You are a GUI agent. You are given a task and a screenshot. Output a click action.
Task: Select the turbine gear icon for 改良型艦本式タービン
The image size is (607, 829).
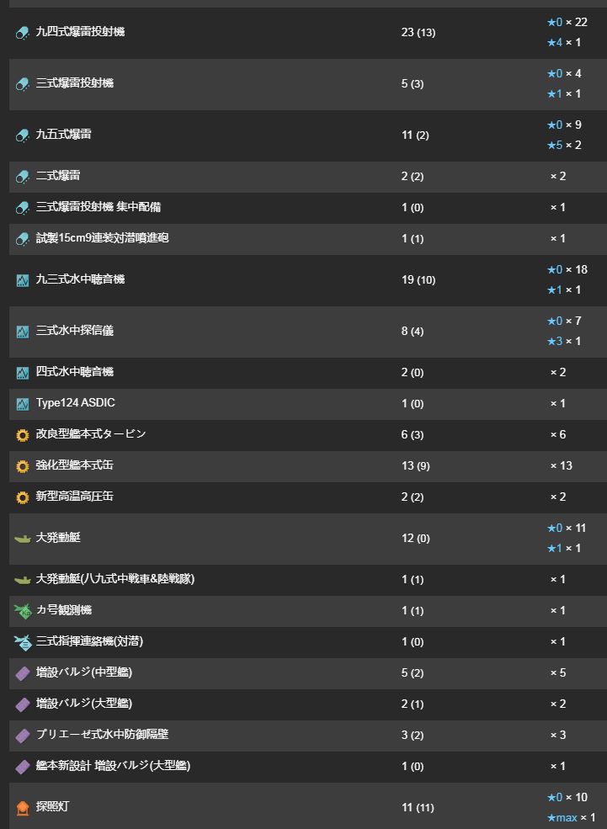(x=22, y=435)
